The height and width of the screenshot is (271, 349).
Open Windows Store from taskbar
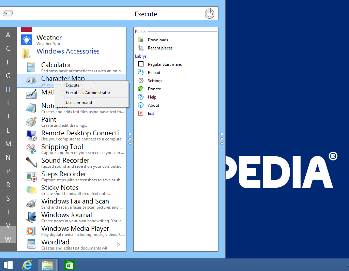pyautogui.click(x=69, y=265)
